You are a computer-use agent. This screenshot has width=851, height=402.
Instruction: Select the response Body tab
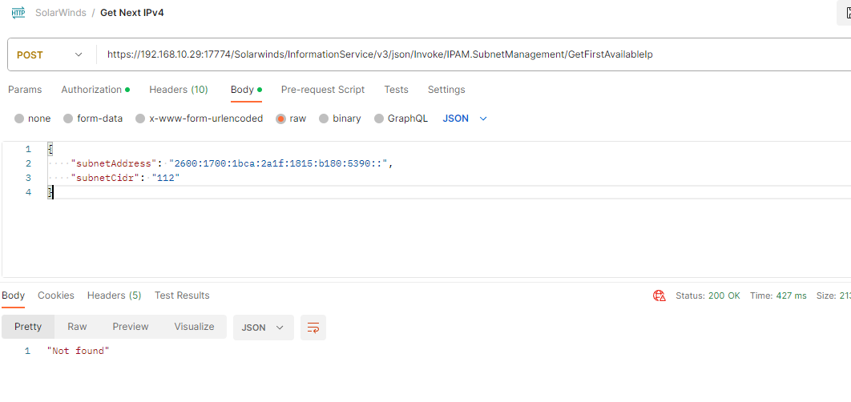13,295
